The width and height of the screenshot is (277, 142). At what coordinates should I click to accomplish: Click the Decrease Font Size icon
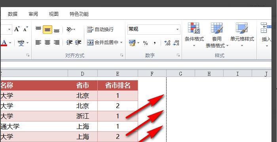coord(25,29)
